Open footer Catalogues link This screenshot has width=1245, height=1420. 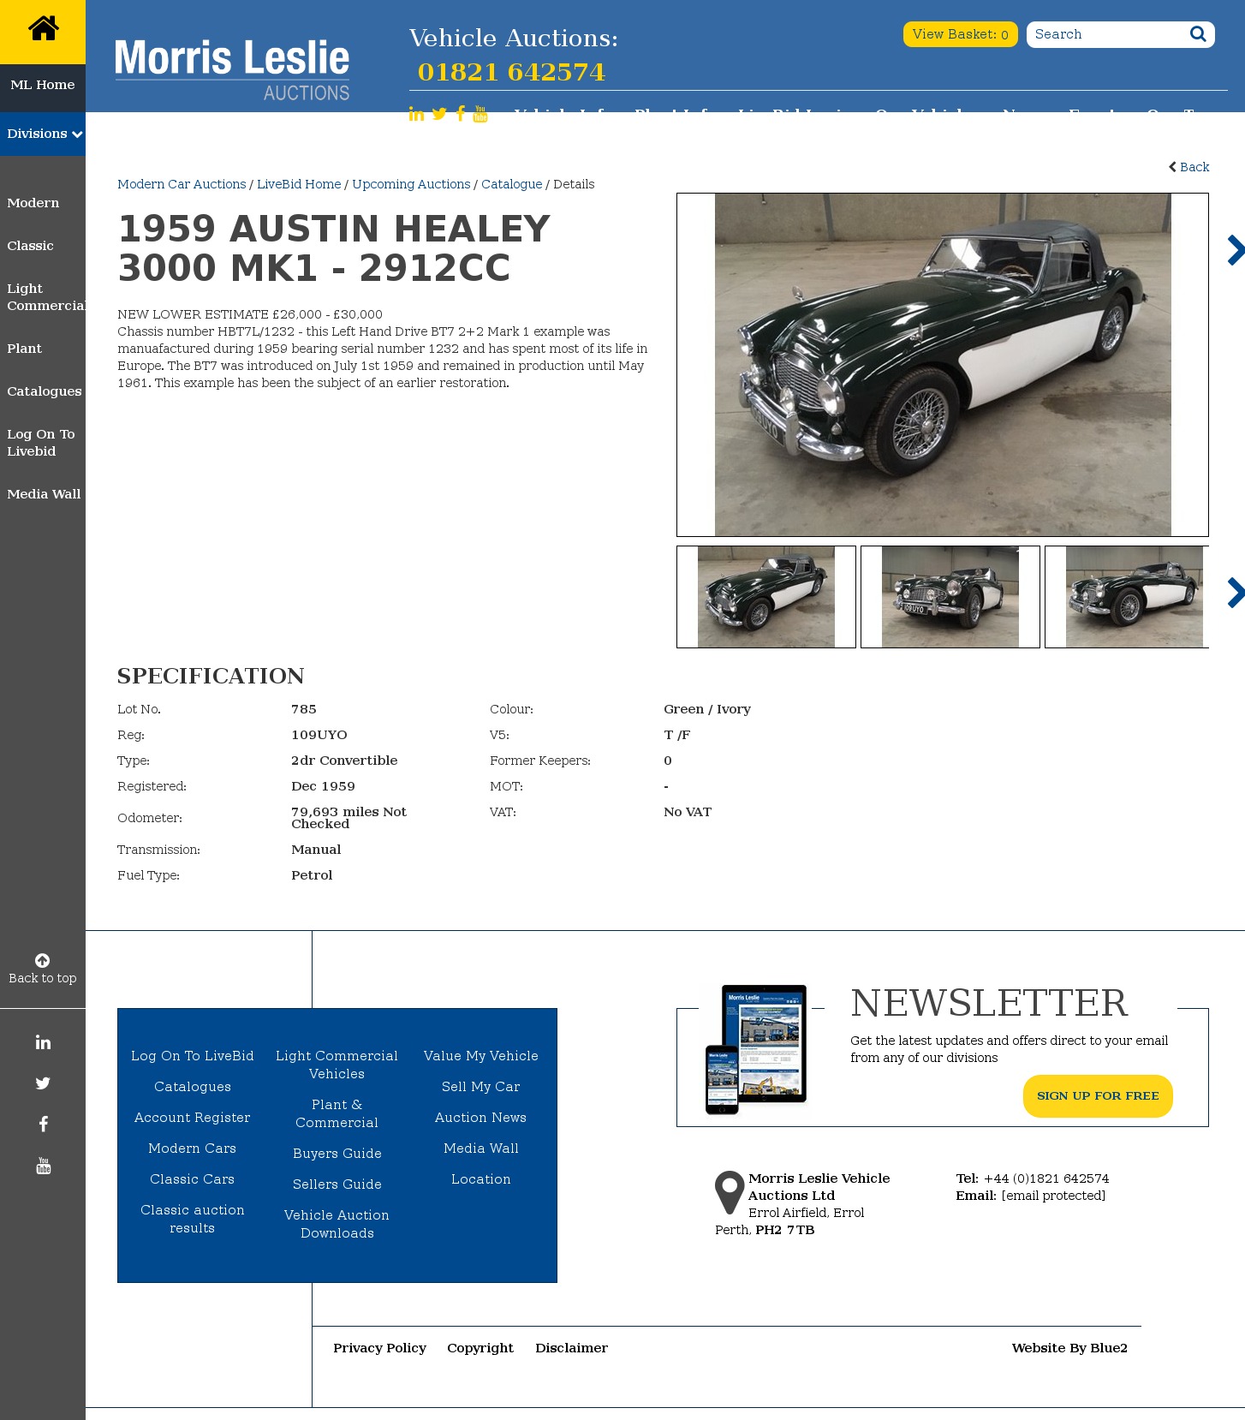(193, 1087)
